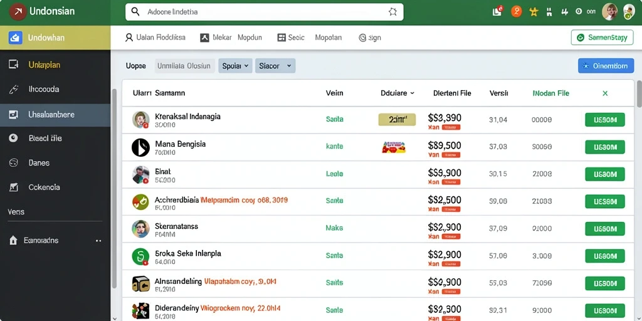Click the blue Oinemdom button

[x=606, y=65]
